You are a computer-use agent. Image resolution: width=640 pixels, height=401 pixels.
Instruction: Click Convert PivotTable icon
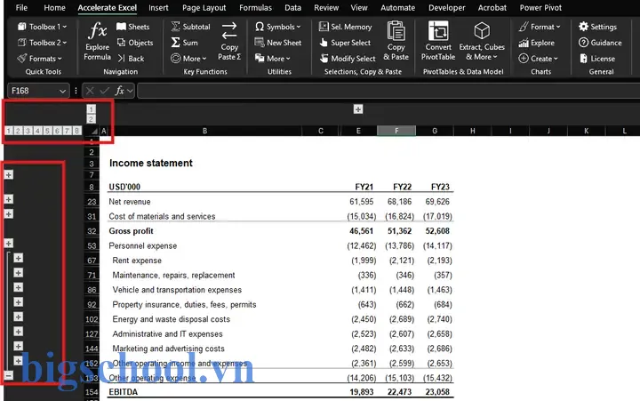pos(438,31)
